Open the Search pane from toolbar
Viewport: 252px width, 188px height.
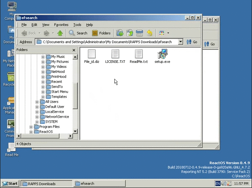click(78, 33)
